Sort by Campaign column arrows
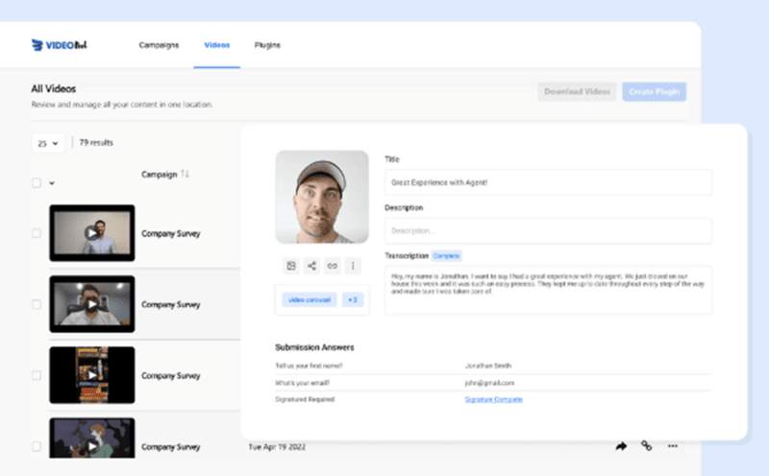Screen dimensions: 769x476 (185, 174)
